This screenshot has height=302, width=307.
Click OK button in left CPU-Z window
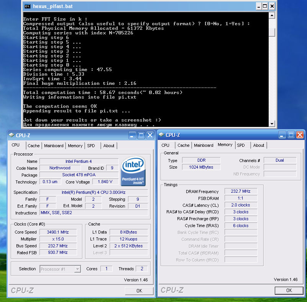(x=139, y=291)
